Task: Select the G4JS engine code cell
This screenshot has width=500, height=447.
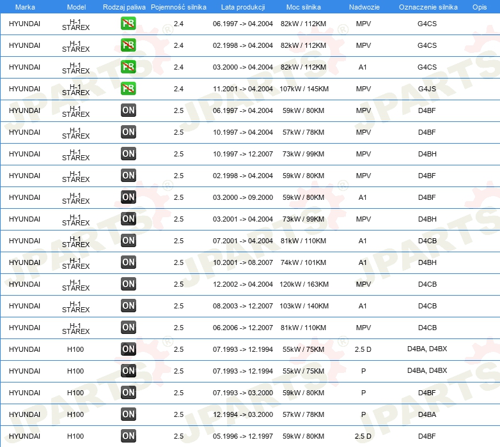Action: 427,89
